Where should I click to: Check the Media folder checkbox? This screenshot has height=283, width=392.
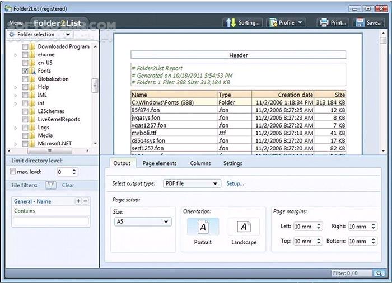tap(25, 136)
